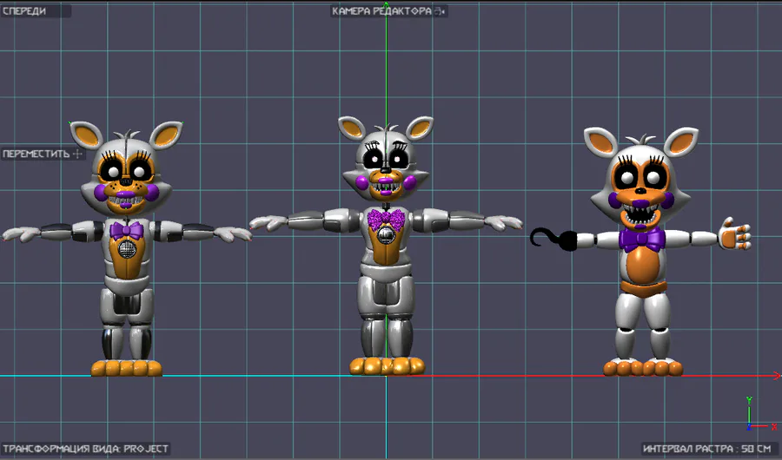Select the right fox model with the hook hand
This screenshot has height=460, width=782.
(642, 251)
